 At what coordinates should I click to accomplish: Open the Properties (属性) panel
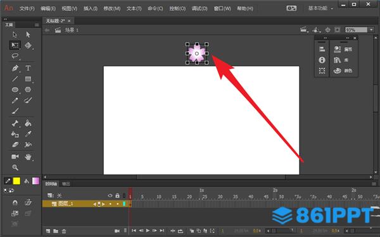[x=343, y=49]
